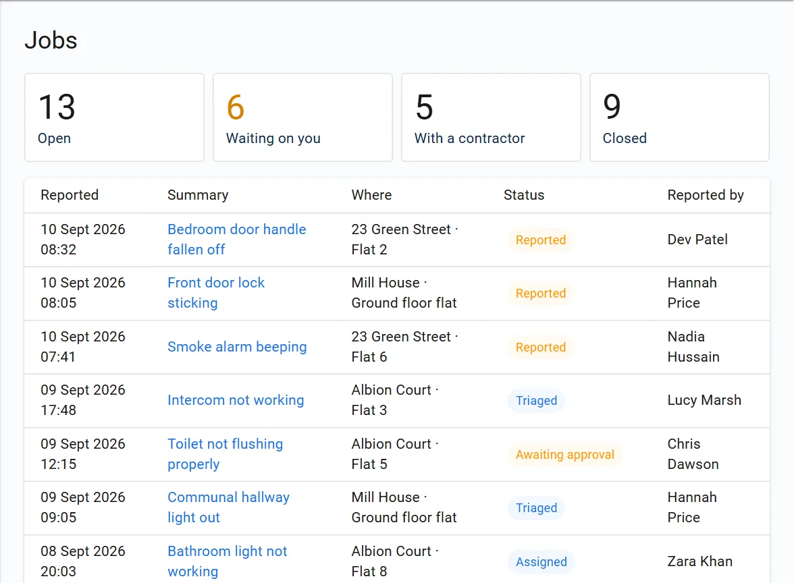794x583 pixels.
Task: Select the 6 Waiting on you card
Action: (x=302, y=117)
